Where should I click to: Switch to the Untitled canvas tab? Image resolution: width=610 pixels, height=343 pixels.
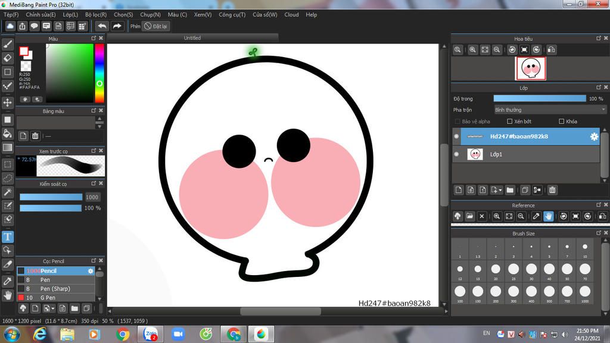(192, 38)
